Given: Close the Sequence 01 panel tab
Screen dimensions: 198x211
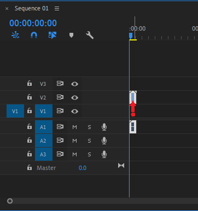Looking at the screenshot, I should point(7,9).
